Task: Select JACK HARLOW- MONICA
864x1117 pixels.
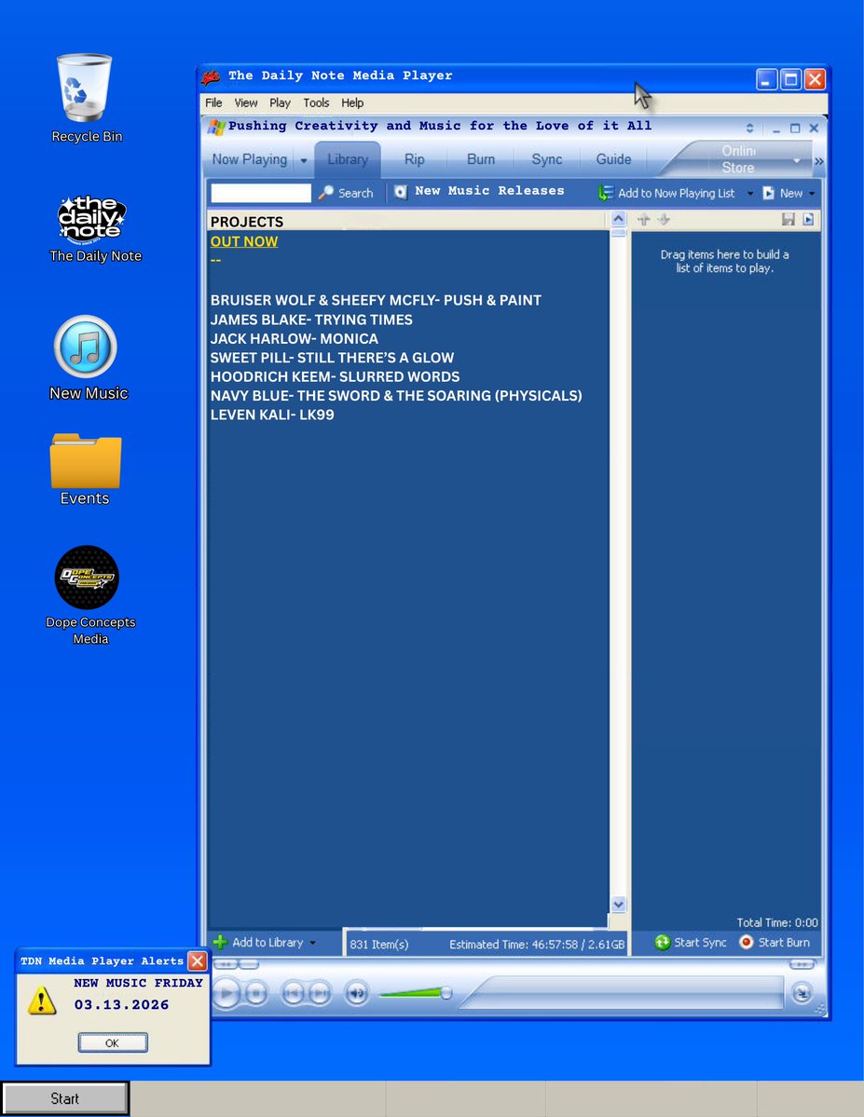Action: pos(295,339)
